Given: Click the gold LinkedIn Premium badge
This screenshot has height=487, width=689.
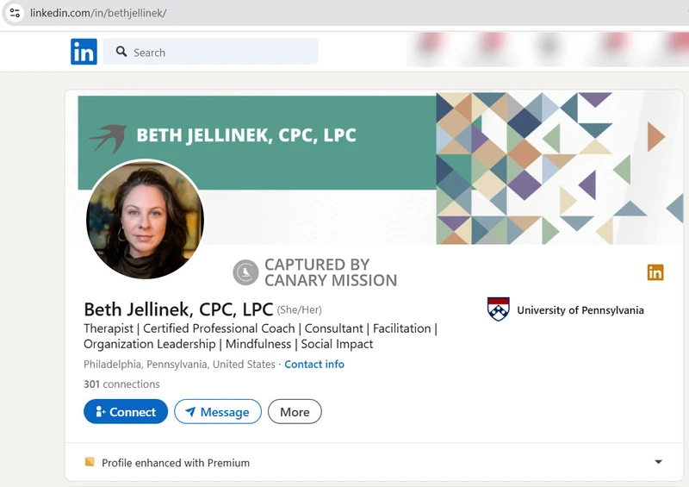Looking at the screenshot, I should click(x=655, y=272).
